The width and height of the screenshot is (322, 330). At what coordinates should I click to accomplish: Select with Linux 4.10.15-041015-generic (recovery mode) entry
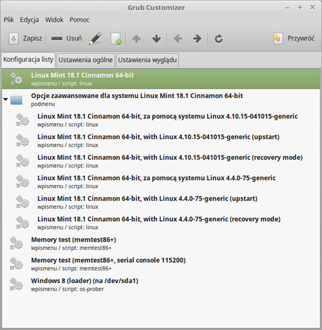click(161, 161)
